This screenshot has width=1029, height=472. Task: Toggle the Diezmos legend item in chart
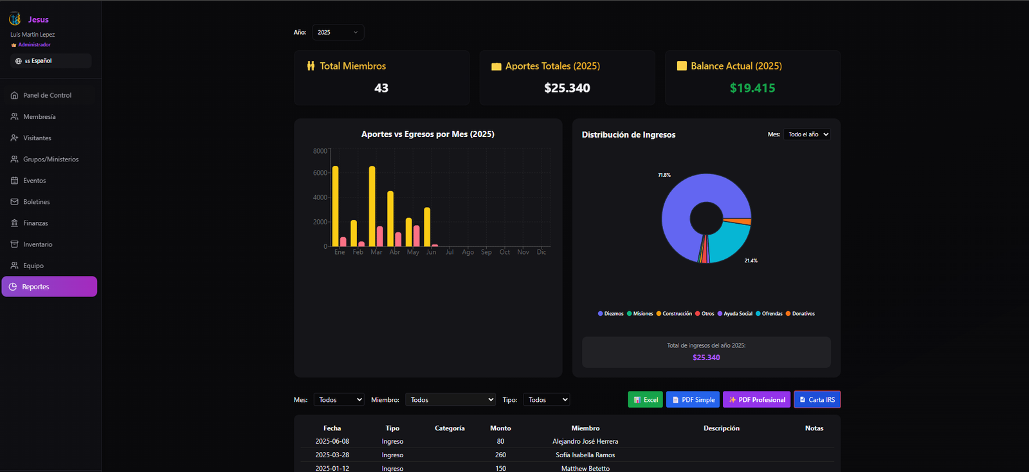coord(610,314)
